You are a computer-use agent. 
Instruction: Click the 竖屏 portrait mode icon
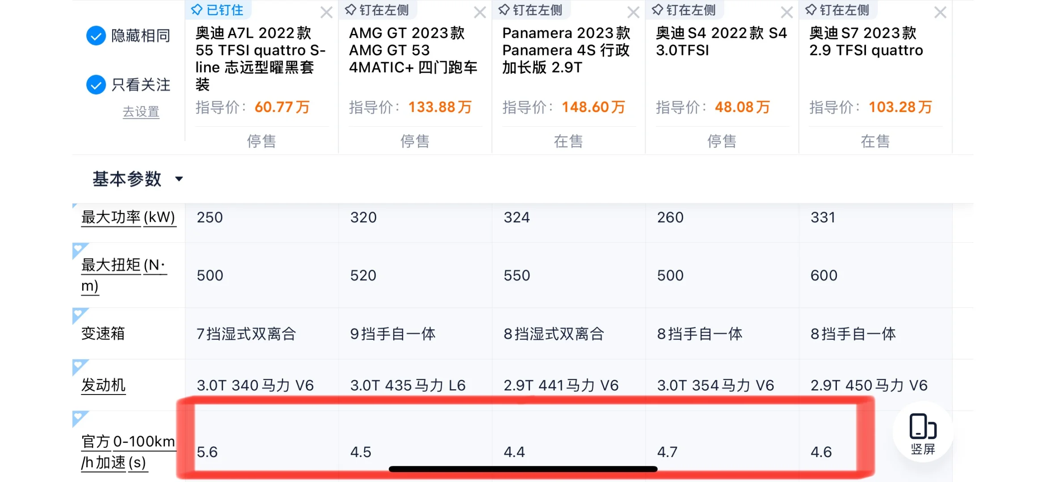pos(923,432)
